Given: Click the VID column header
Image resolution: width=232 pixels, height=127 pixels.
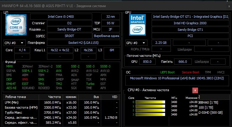Looking at the screenshot, I should (x=114, y=97).
